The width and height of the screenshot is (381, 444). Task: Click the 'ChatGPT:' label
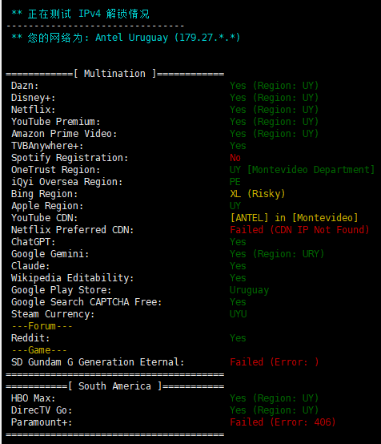click(34, 242)
